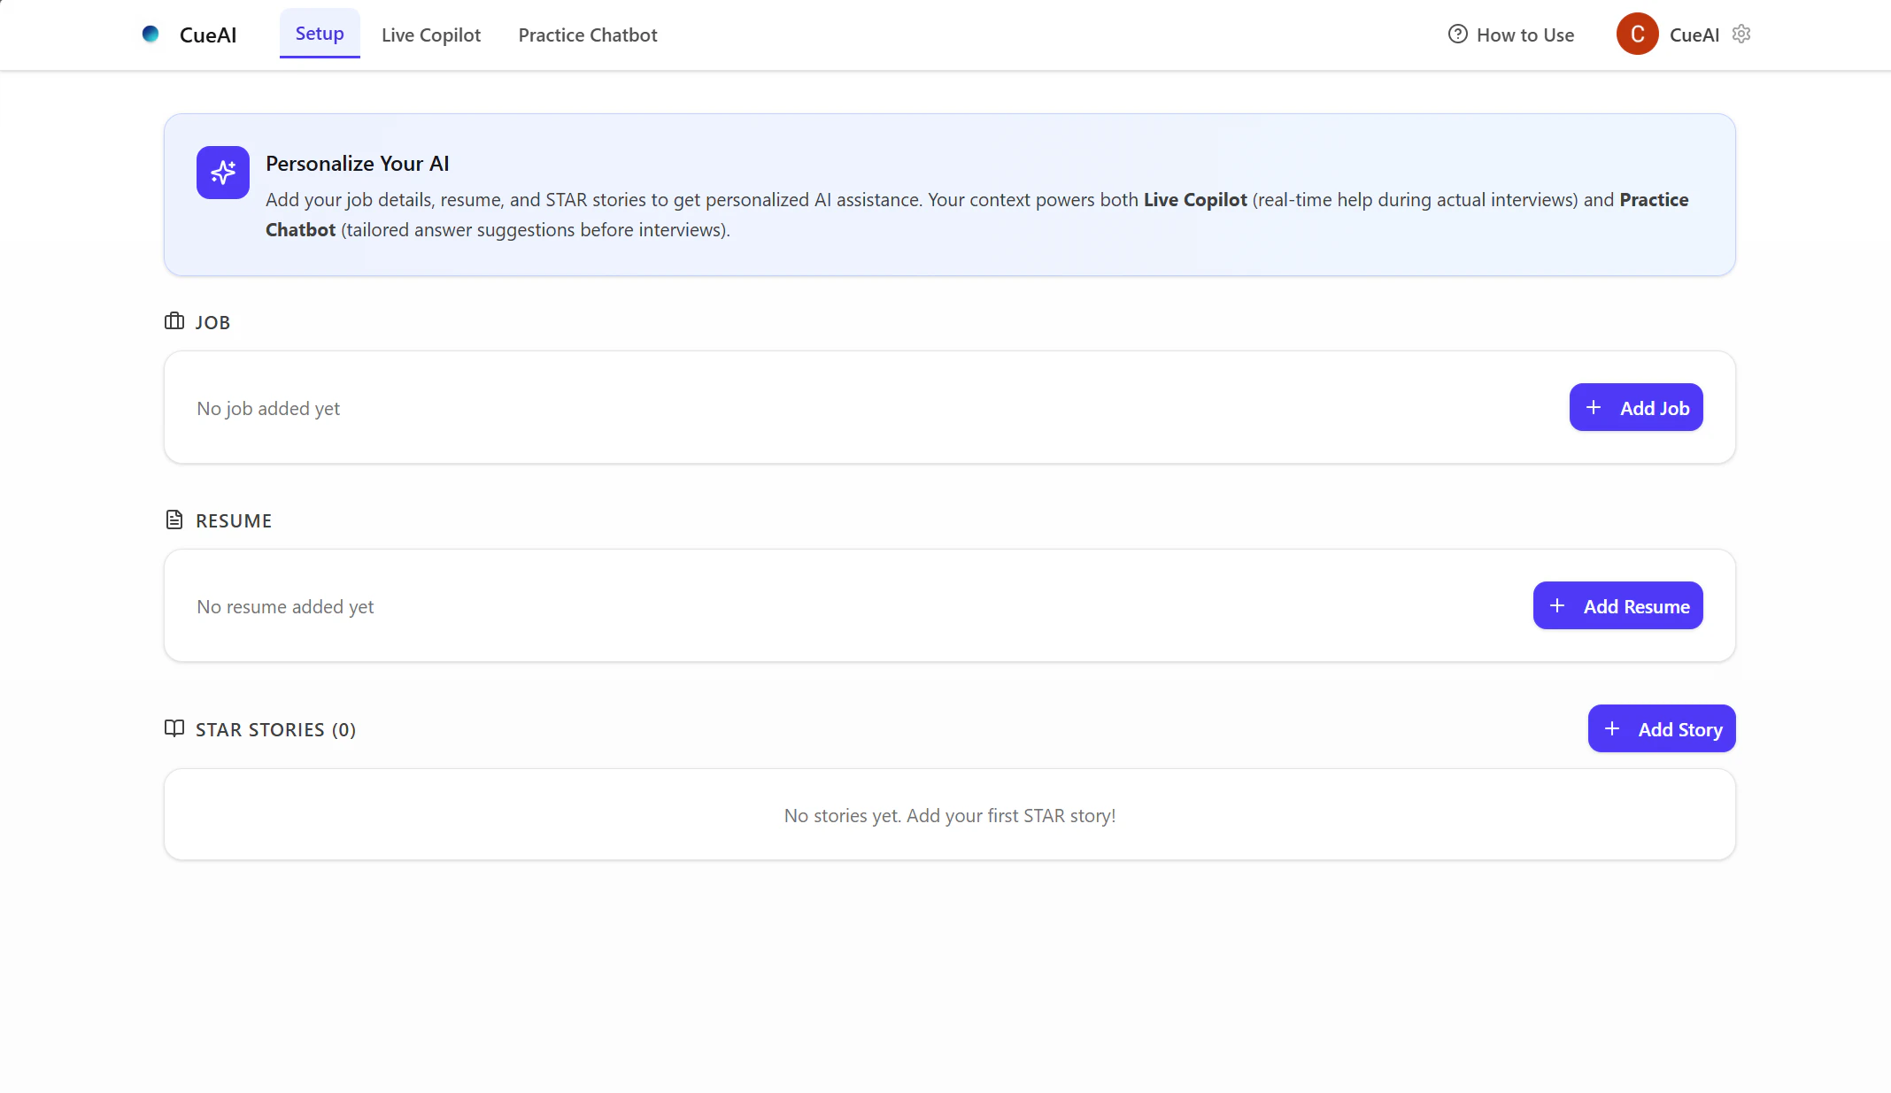The height and width of the screenshot is (1093, 1891).
Task: Click the sparkle Personalize AI icon
Action: (223, 173)
